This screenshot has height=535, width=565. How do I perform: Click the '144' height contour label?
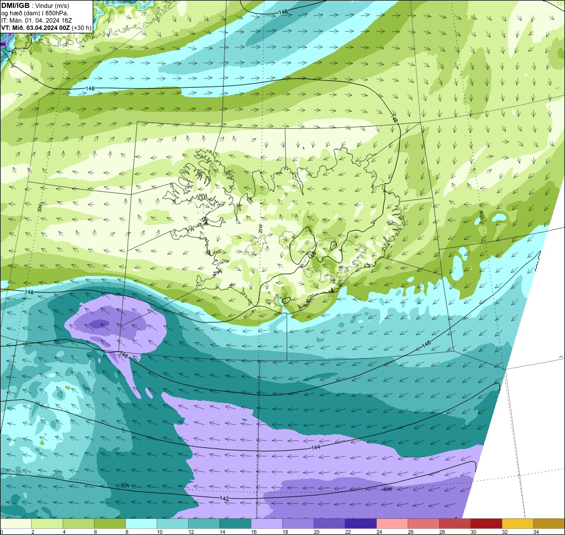click(x=315, y=447)
